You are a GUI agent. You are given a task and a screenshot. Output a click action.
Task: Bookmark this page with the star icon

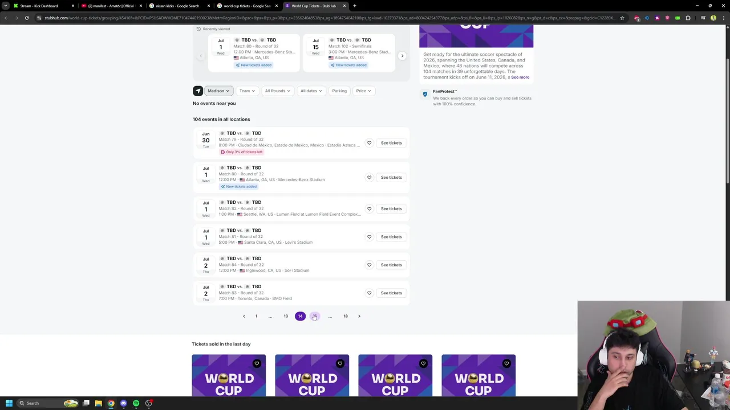[x=622, y=18]
